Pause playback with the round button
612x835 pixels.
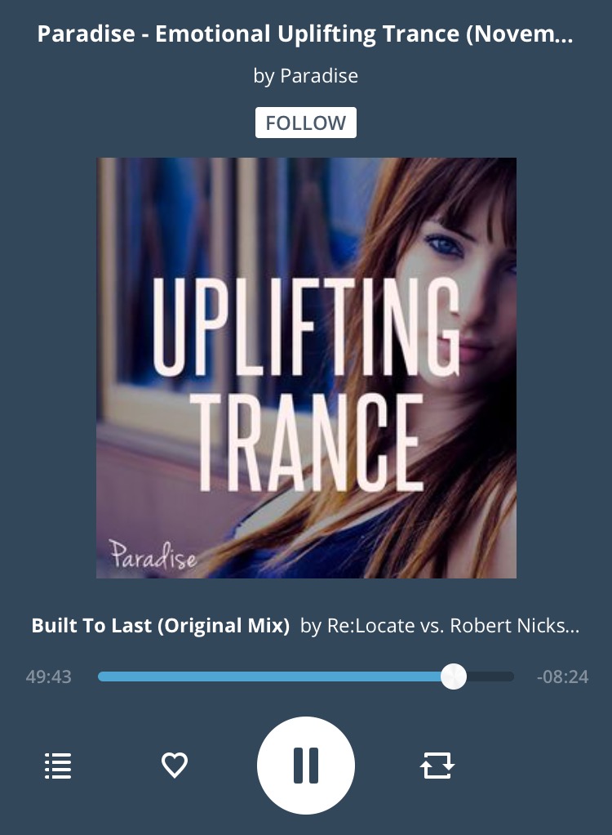[x=306, y=766]
